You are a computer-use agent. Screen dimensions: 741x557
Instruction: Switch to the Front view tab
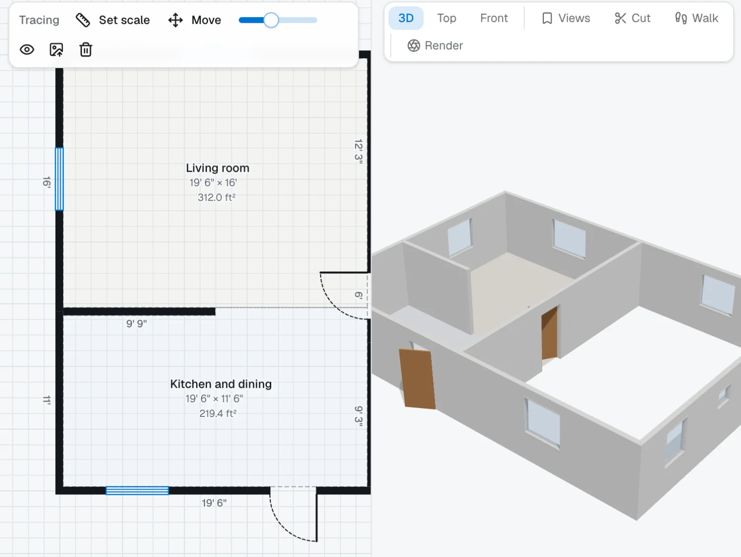[494, 18]
